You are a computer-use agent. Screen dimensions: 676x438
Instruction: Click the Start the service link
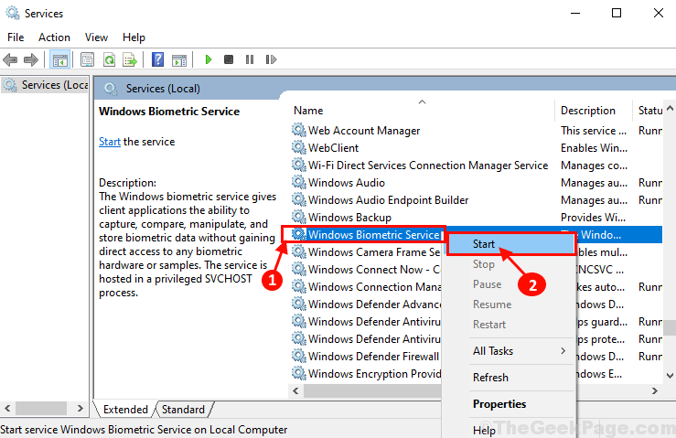click(109, 142)
